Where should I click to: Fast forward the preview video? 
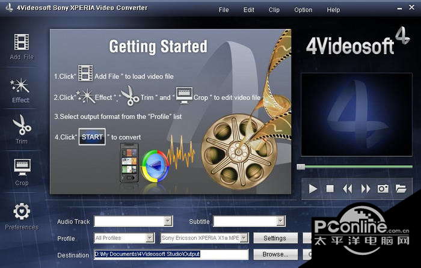(366, 189)
